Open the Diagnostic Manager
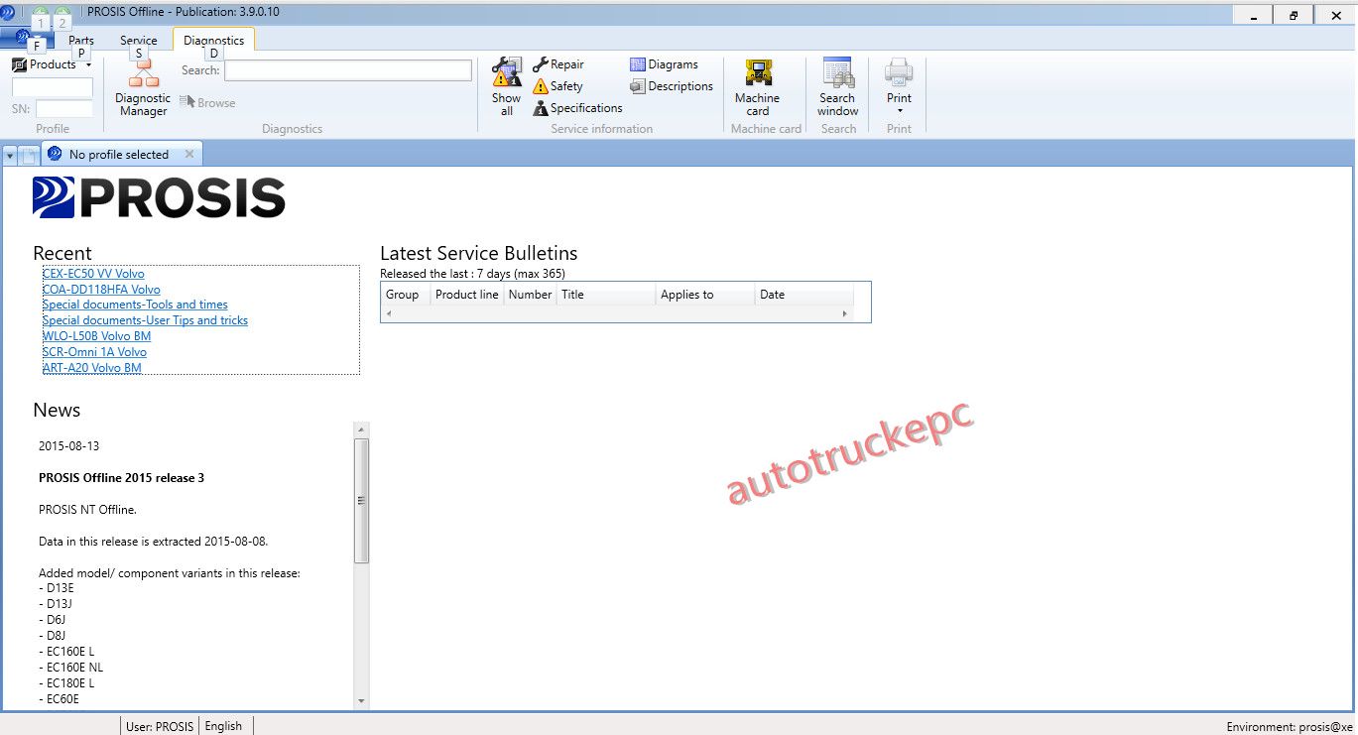Viewport: 1358px width, 735px height. (143, 87)
